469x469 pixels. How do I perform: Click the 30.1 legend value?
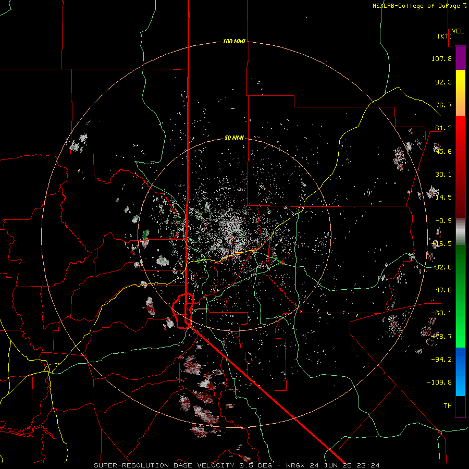[x=443, y=175]
